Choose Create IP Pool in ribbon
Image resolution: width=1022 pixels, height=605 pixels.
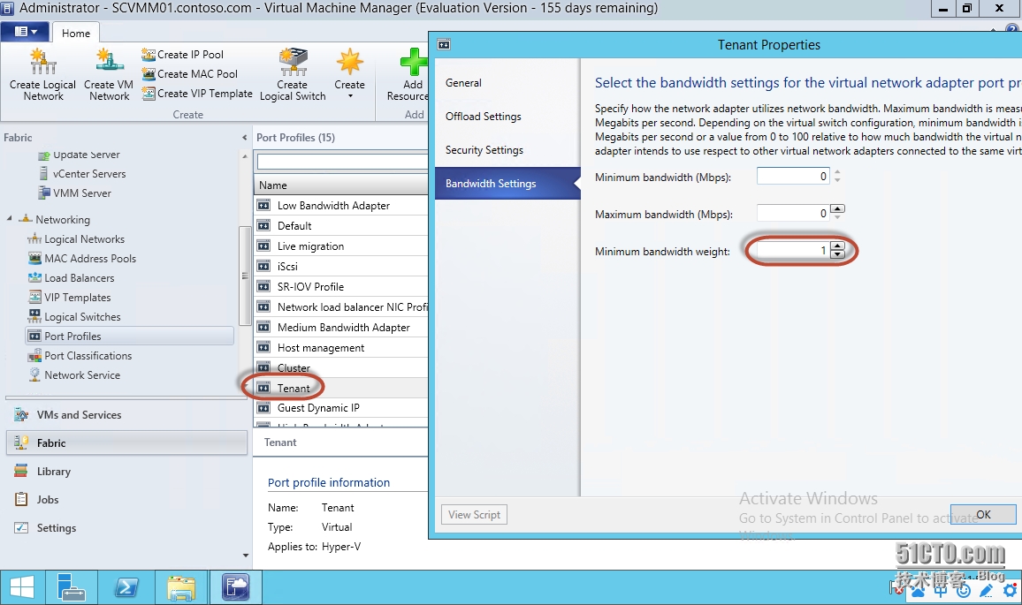[x=182, y=55]
